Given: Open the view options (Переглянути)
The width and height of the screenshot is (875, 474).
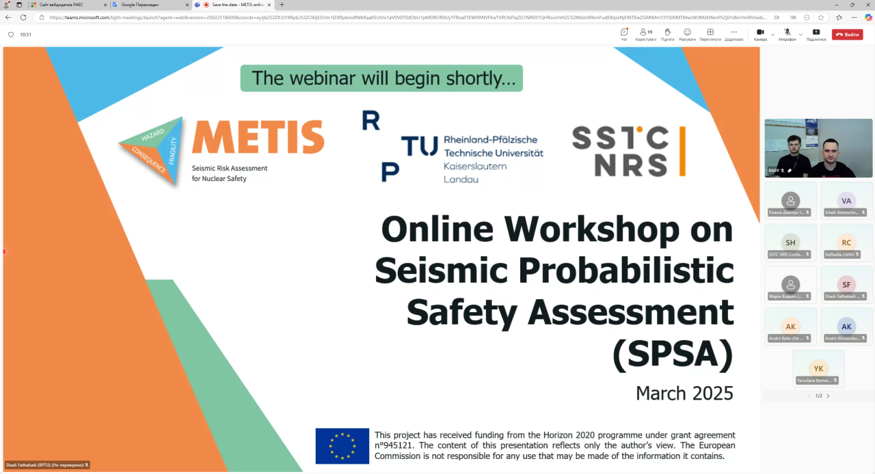Looking at the screenshot, I should point(710,34).
